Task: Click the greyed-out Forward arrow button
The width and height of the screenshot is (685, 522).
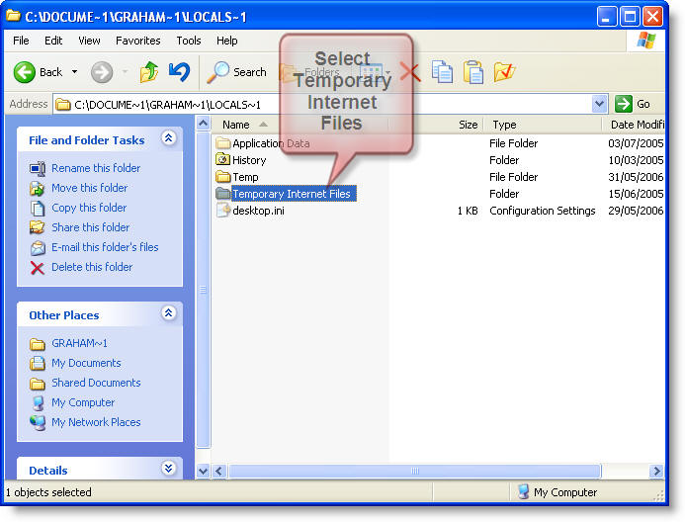Action: click(x=102, y=72)
